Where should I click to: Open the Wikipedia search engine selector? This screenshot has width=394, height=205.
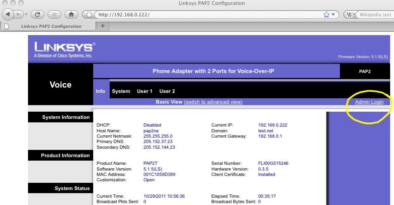pyautogui.click(x=351, y=15)
